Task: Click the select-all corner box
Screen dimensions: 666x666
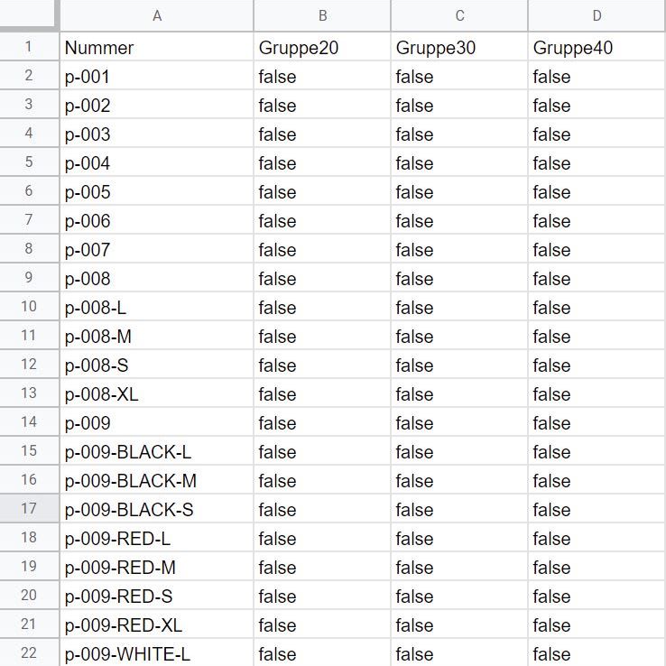Action: (28, 14)
